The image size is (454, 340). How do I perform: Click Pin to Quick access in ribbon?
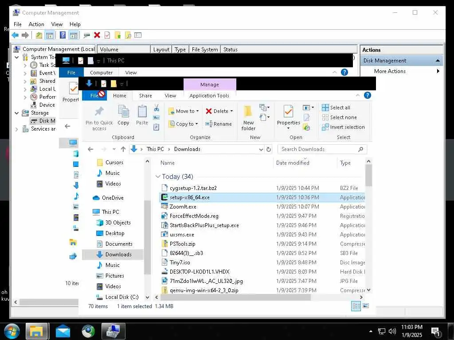[x=99, y=119]
